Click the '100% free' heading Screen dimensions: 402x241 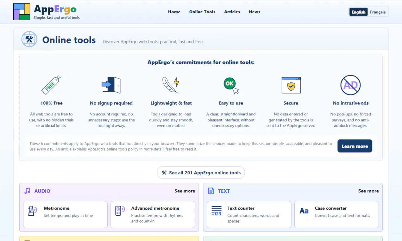click(x=51, y=103)
